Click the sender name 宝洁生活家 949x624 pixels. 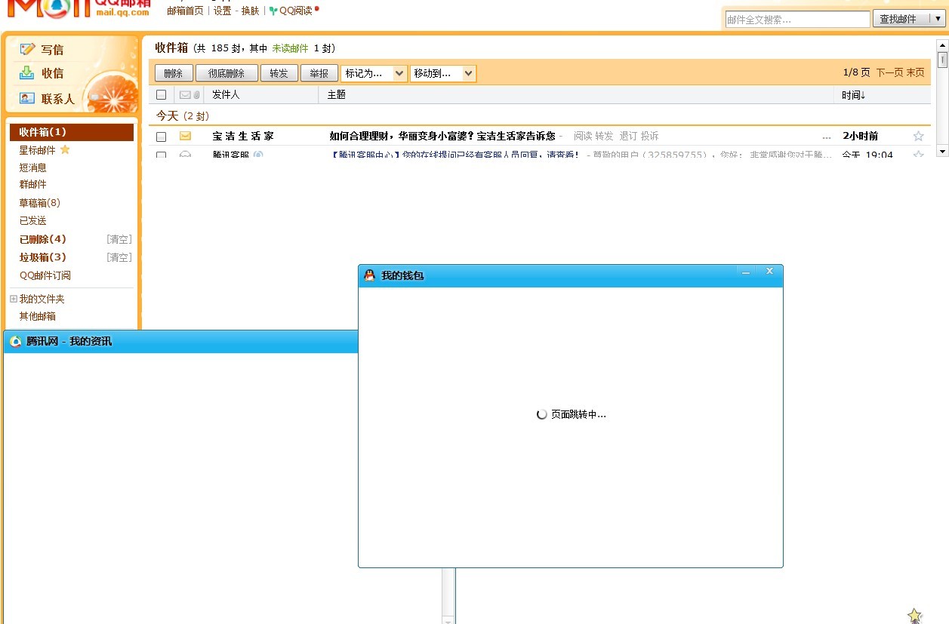coord(243,136)
